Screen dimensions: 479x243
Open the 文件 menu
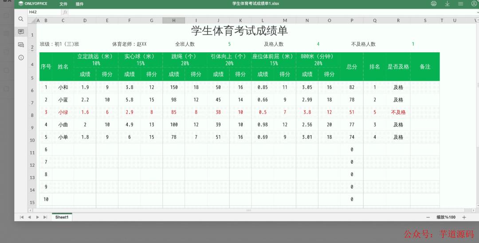pos(63,4)
